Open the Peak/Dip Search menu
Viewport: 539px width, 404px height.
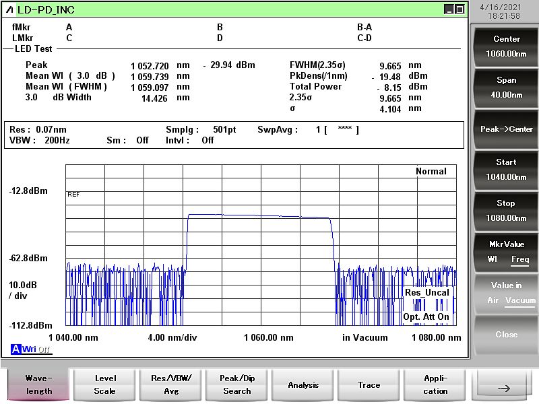click(236, 385)
